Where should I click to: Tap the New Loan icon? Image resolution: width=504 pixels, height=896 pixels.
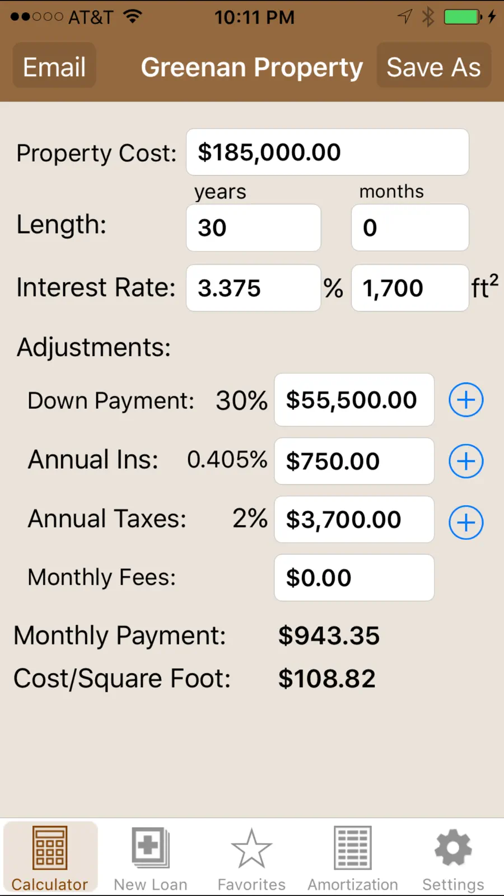click(x=151, y=857)
